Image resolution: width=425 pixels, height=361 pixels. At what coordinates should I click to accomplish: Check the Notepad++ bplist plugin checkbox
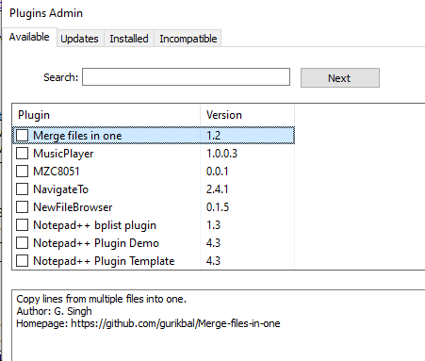click(x=23, y=225)
